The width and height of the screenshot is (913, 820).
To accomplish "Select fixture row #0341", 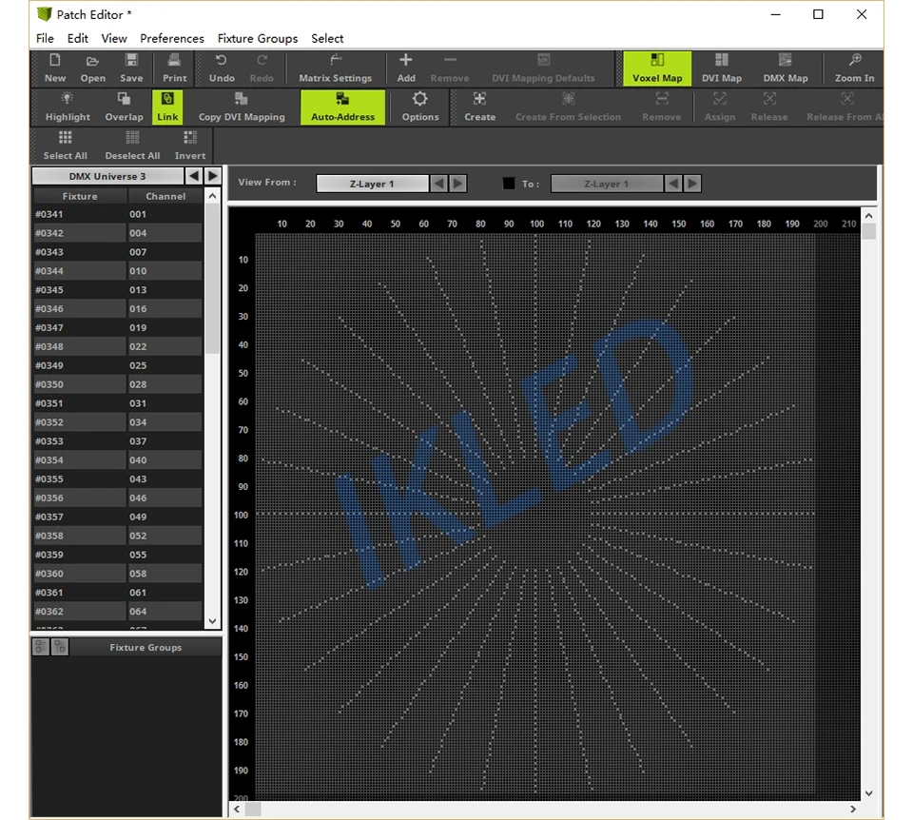I will [x=118, y=214].
